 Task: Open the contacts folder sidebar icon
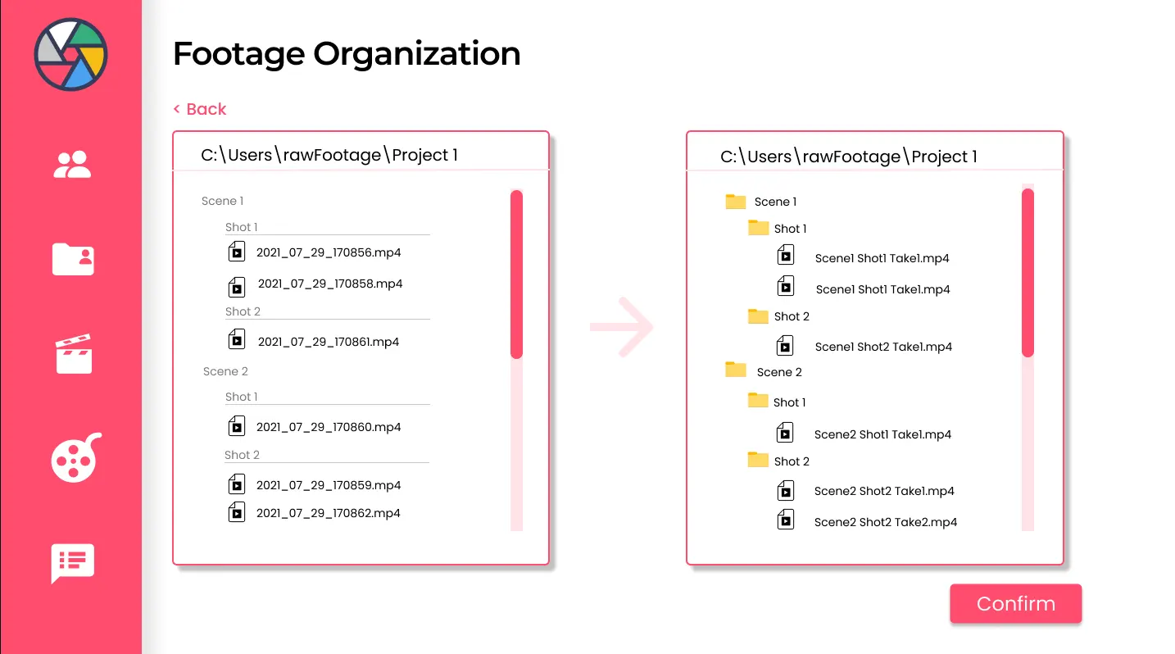[73, 259]
